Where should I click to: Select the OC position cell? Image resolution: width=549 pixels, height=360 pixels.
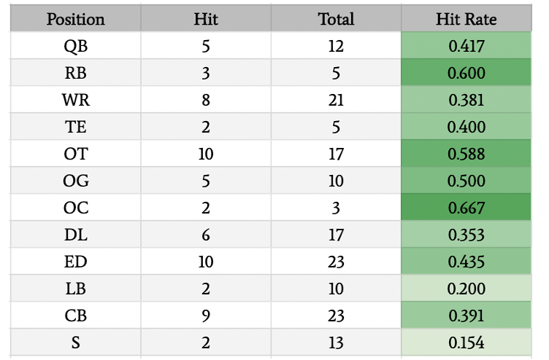pyautogui.click(x=76, y=208)
